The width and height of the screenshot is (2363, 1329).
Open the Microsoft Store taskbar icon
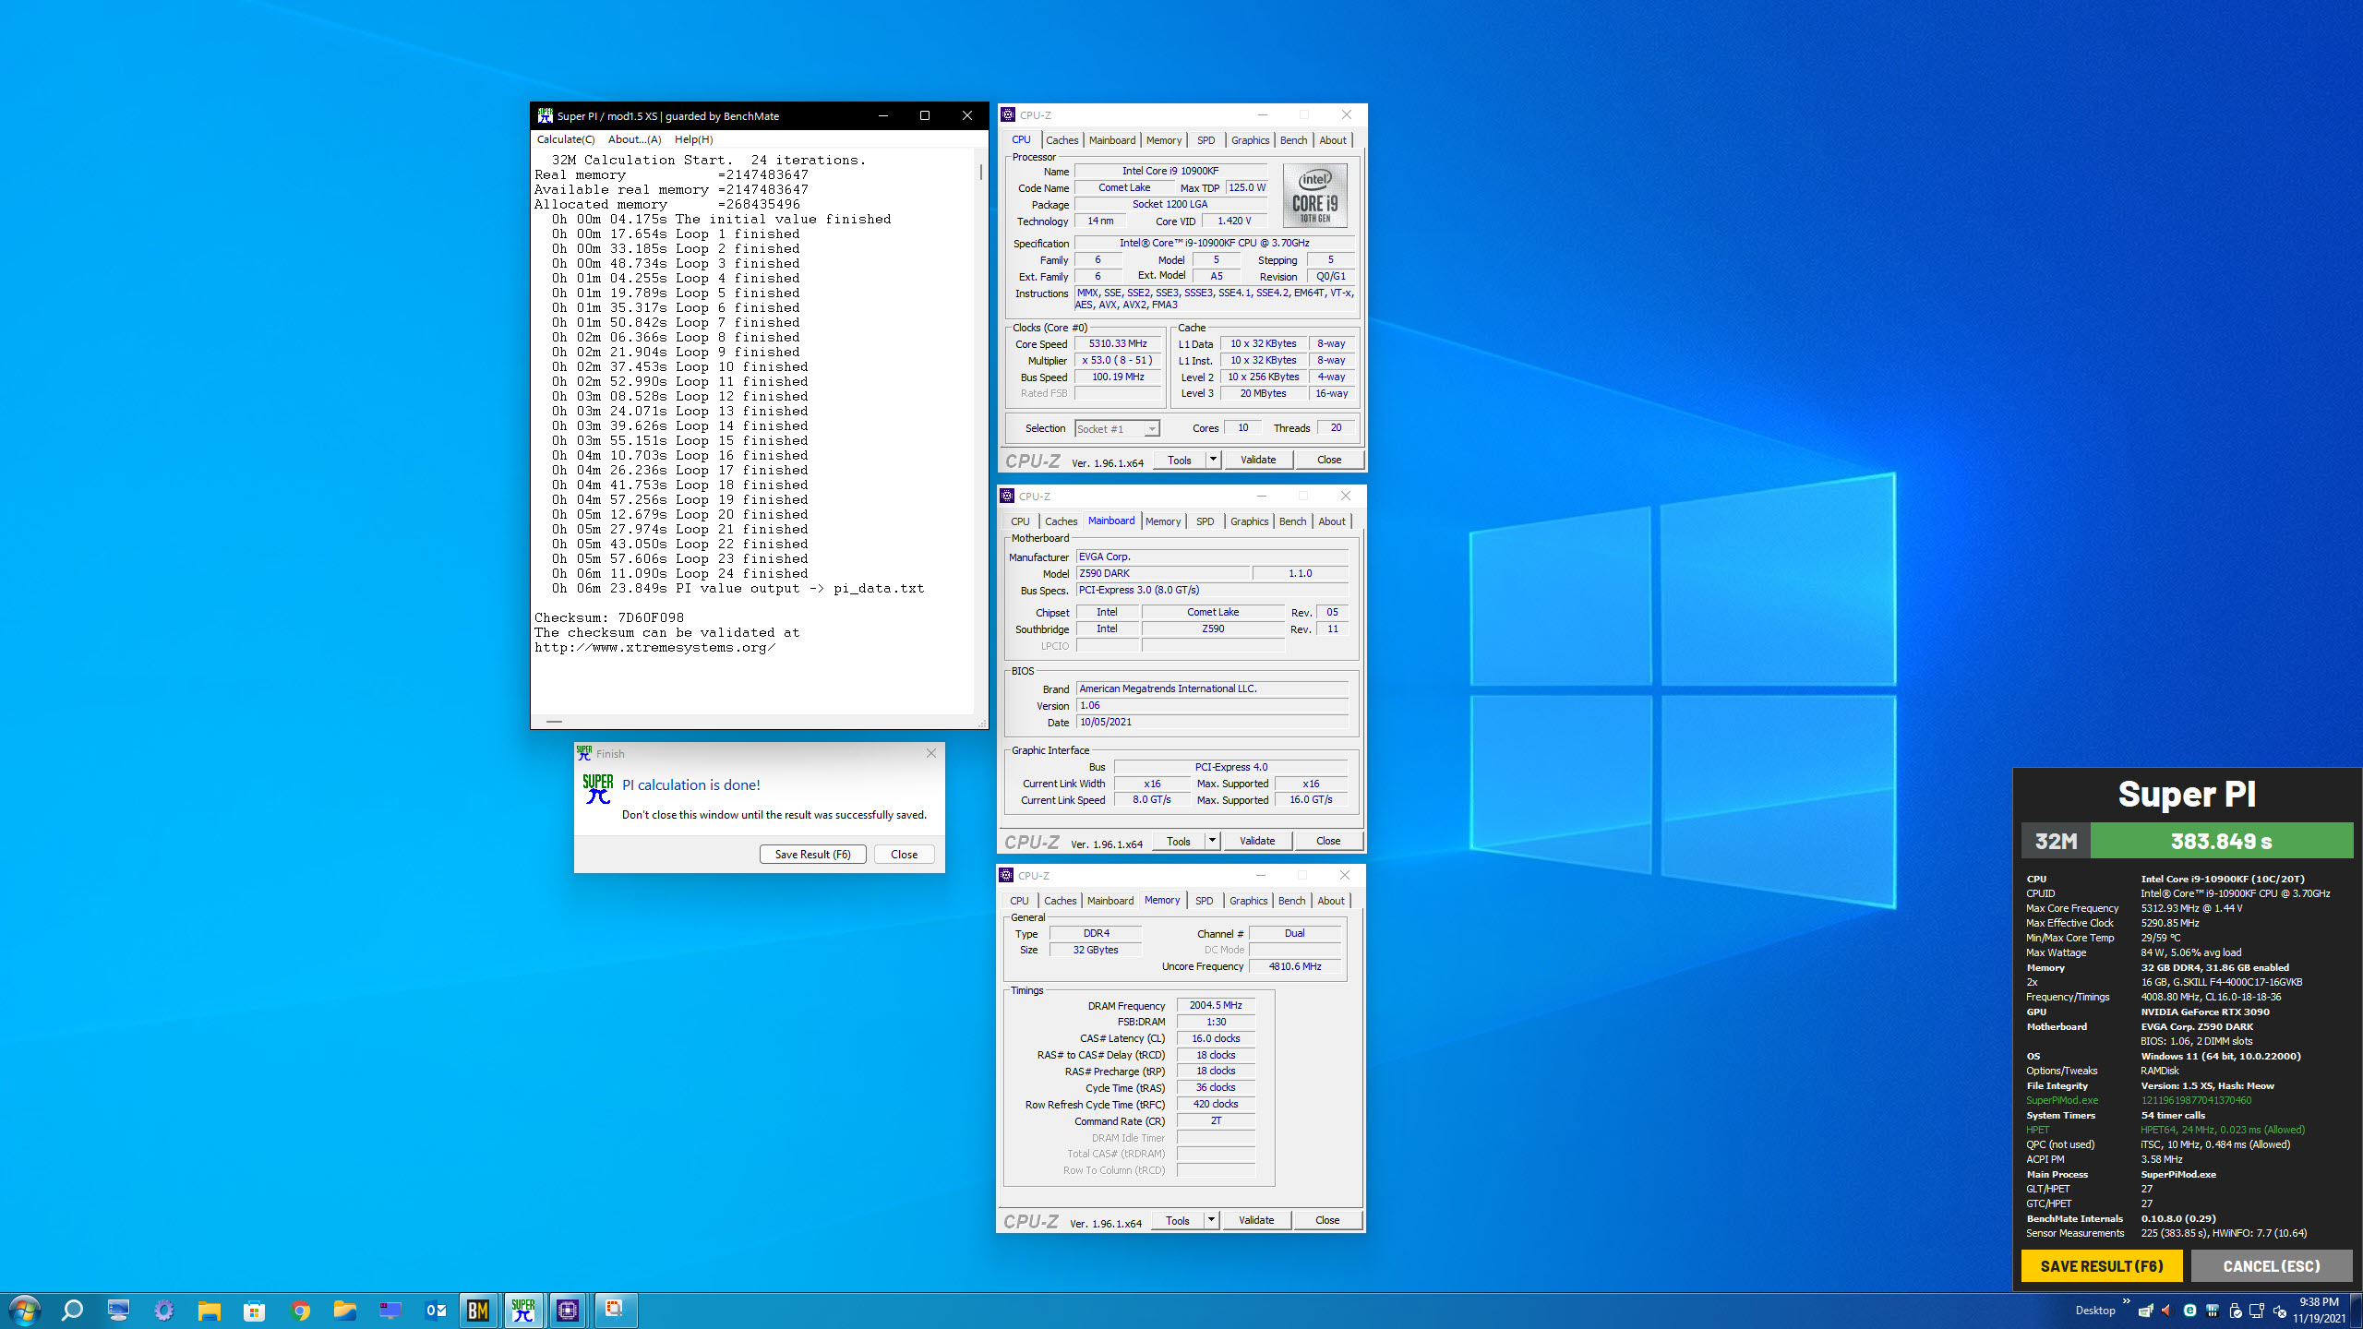(255, 1310)
